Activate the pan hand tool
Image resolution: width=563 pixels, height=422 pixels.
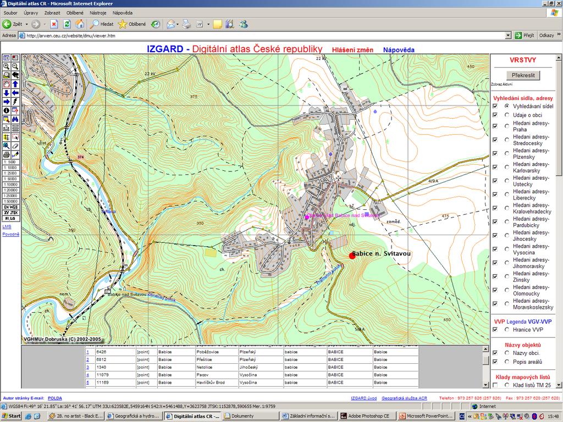6,84
